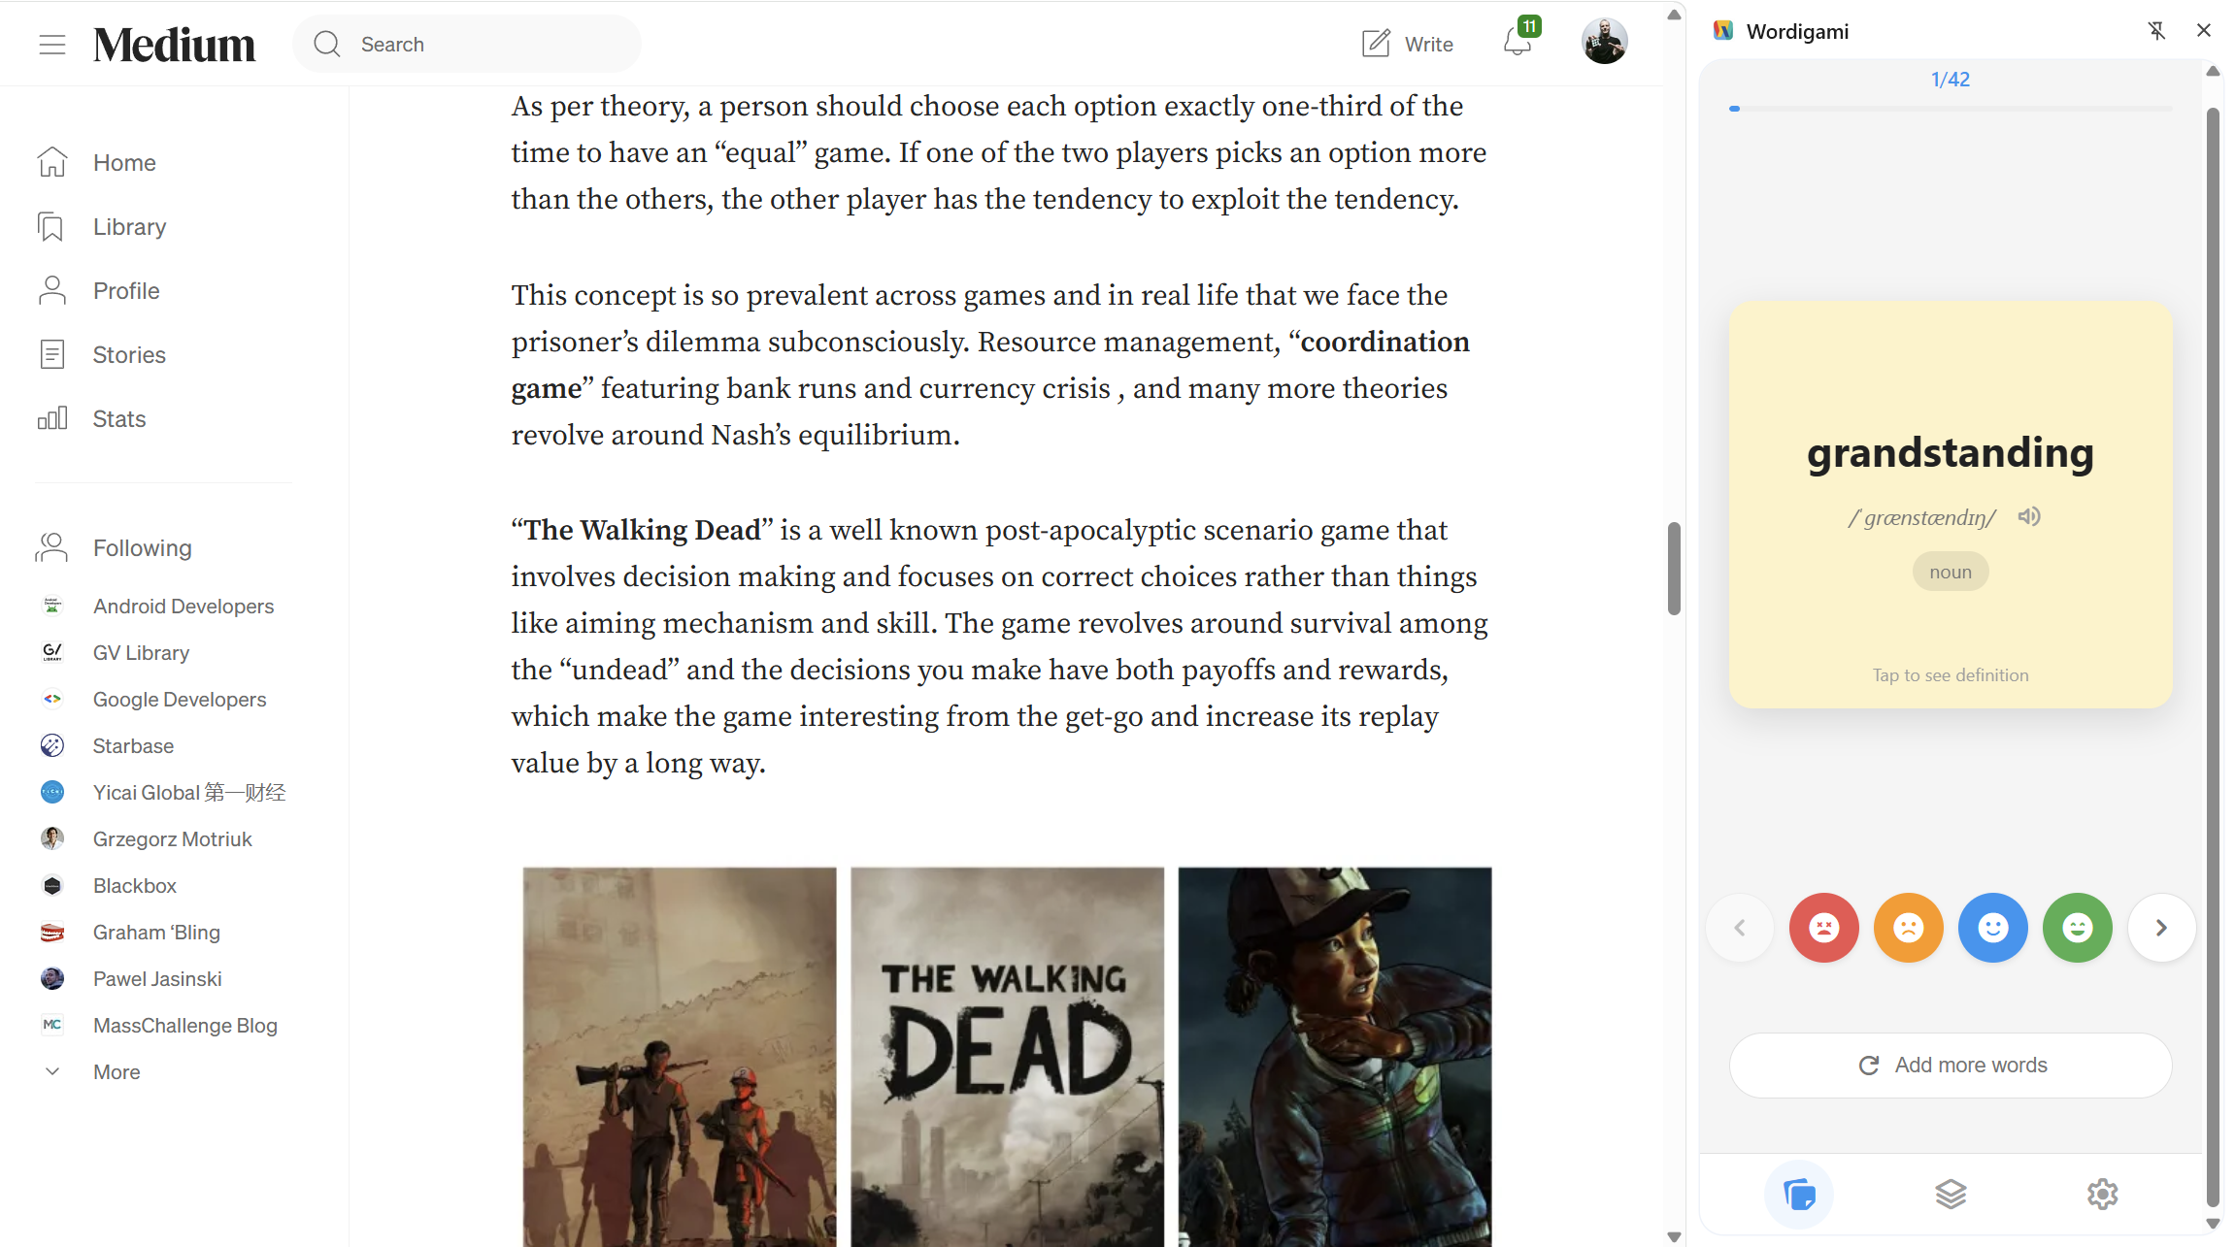Tap the grandstanding card to see definition
This screenshot has width=2235, height=1247.
[1950, 505]
